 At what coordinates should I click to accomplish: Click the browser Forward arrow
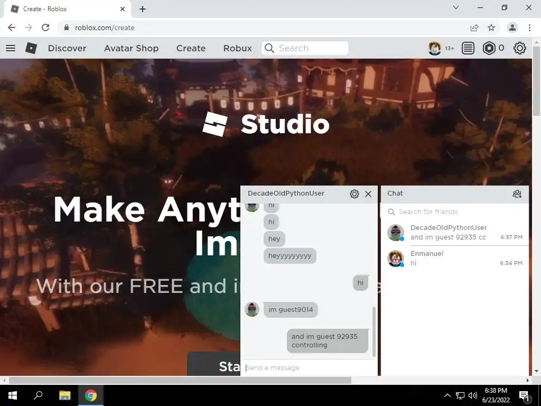29,27
